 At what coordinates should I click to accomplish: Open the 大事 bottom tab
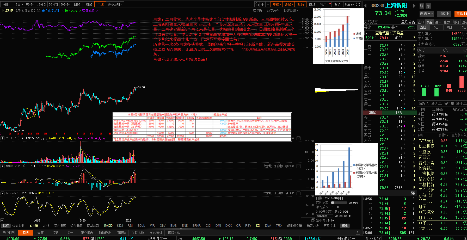point(40,232)
